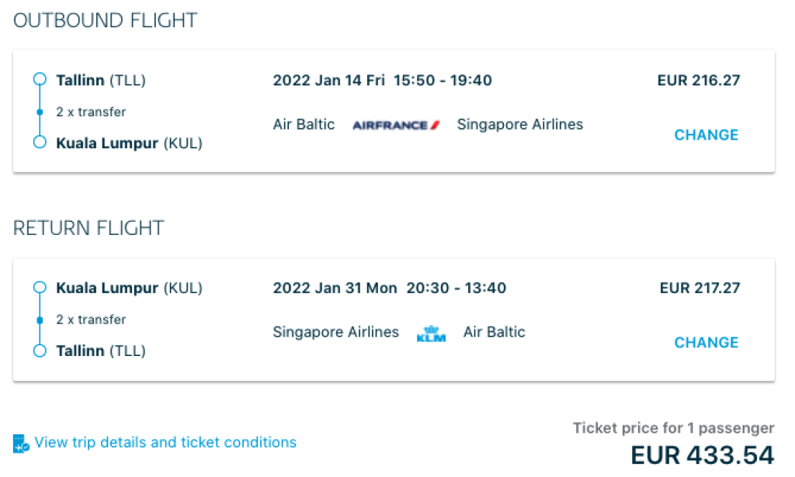Click the total ticket price EUR 433.54
795x477 pixels.
click(702, 455)
